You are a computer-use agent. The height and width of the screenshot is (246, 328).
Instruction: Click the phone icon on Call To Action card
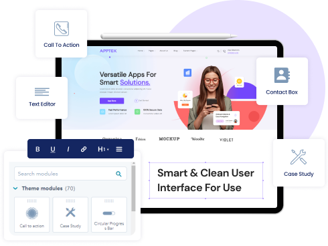point(62,29)
